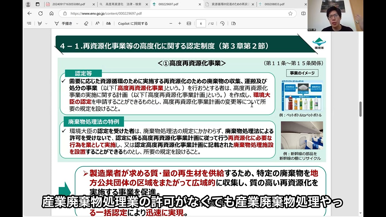Click the 認定等 section label
The image size is (386, 217).
pyautogui.click(x=84, y=73)
